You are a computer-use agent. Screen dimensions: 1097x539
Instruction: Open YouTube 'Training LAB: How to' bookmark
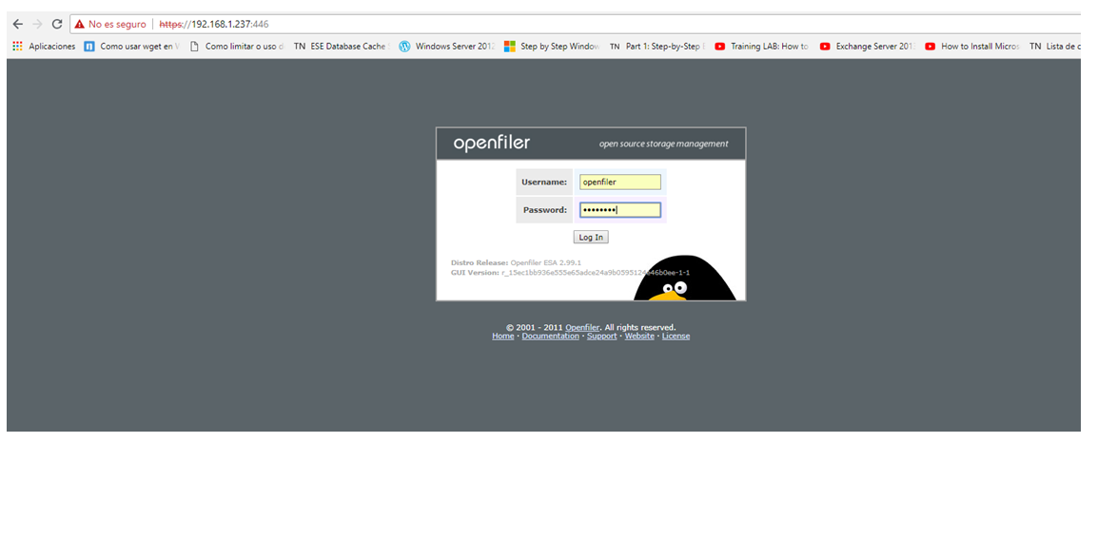pyautogui.click(x=762, y=47)
